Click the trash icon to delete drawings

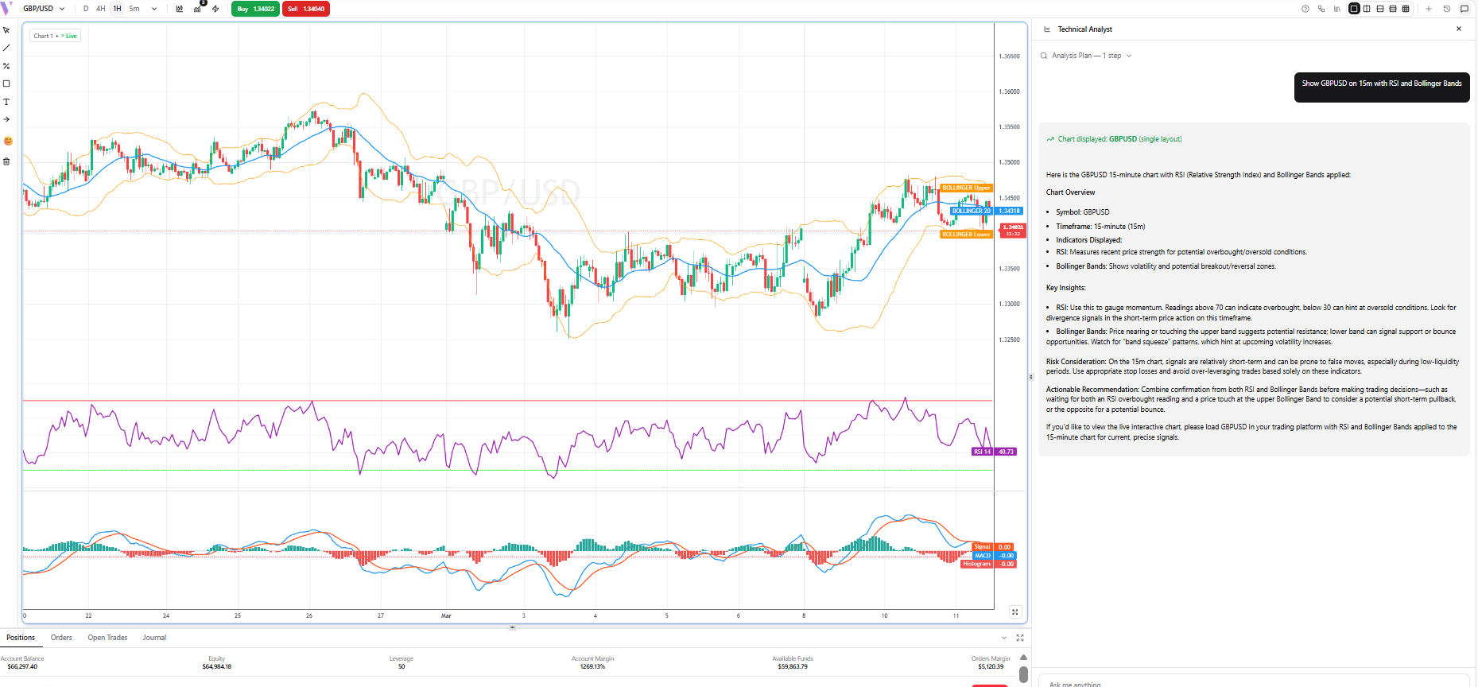click(x=6, y=161)
